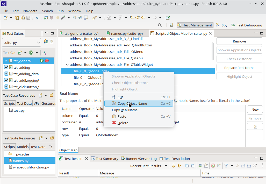
Task: Select the object picker eyedropper tool
Action: [x=63, y=18]
